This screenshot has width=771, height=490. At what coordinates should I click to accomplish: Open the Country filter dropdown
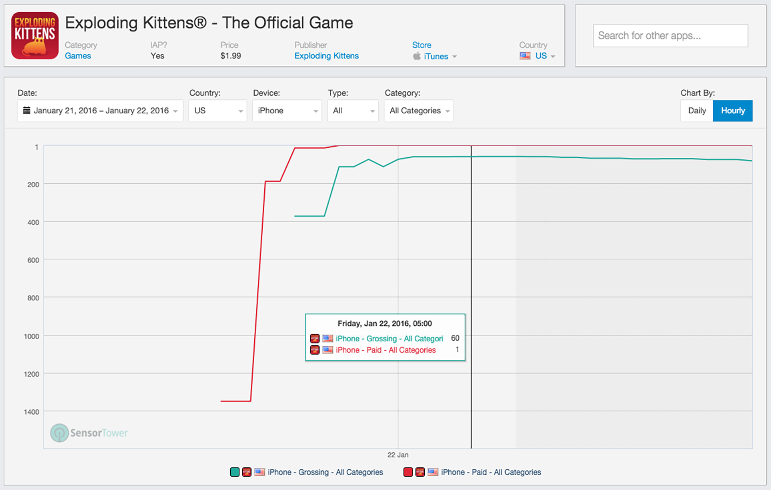(x=217, y=111)
